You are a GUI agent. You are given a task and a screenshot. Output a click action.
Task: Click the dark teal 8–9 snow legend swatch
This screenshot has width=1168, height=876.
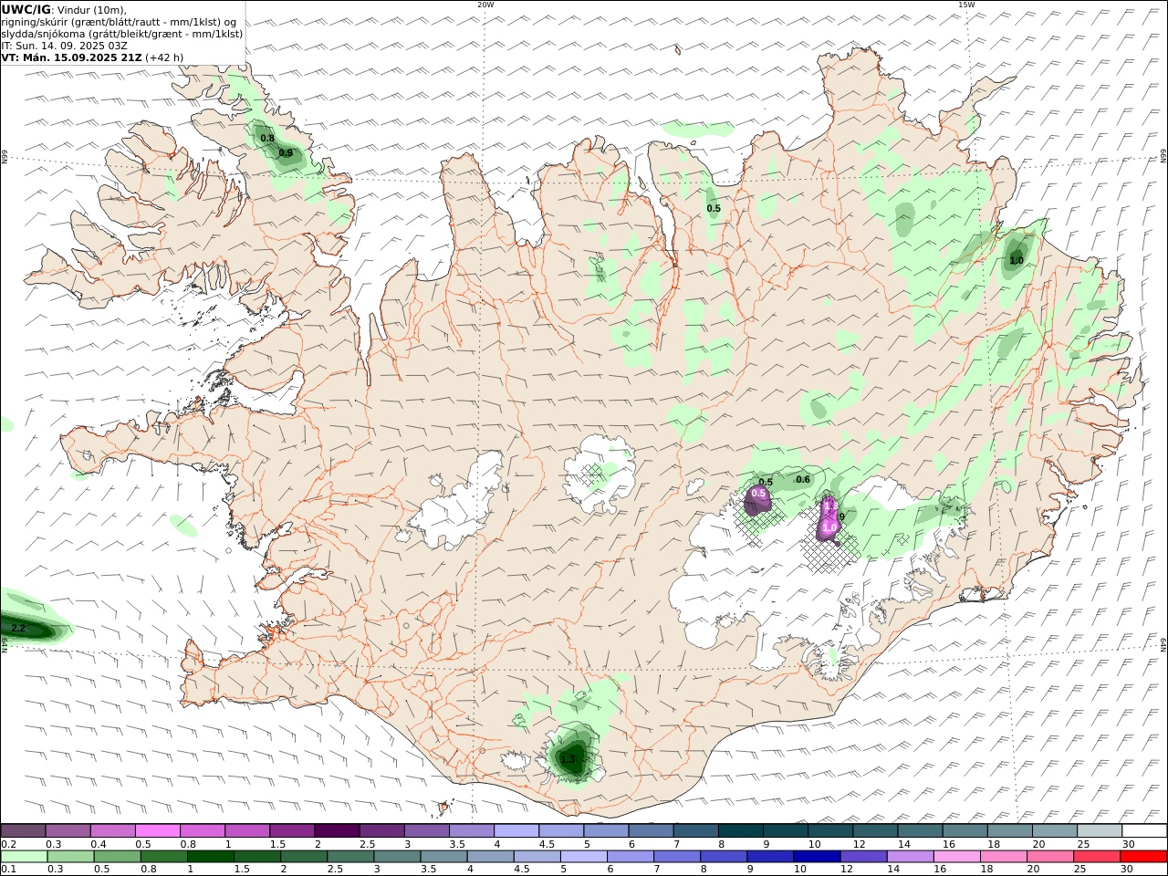click(x=739, y=831)
